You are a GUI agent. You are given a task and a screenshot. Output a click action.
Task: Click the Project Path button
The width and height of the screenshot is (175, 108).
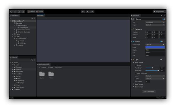click(159, 11)
